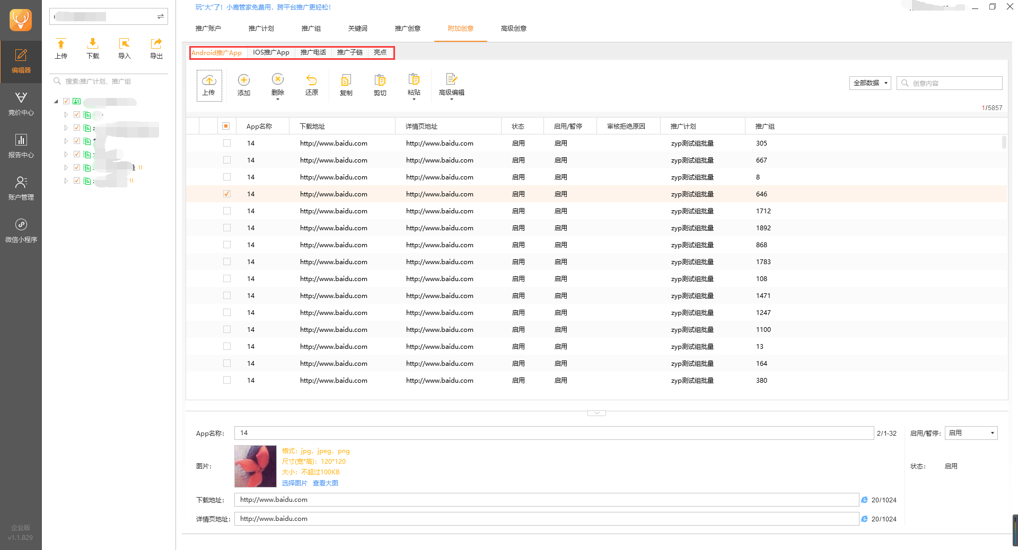Click the 下载地址 input field
The width and height of the screenshot is (1018, 550).
547,500
